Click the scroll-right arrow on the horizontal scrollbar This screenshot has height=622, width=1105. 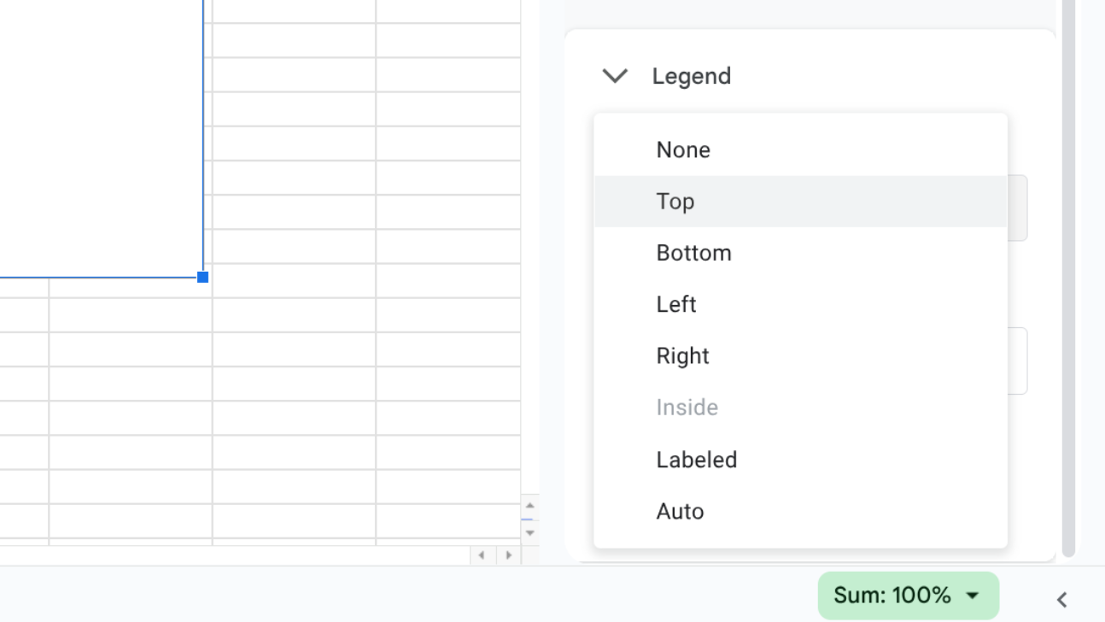(x=509, y=555)
